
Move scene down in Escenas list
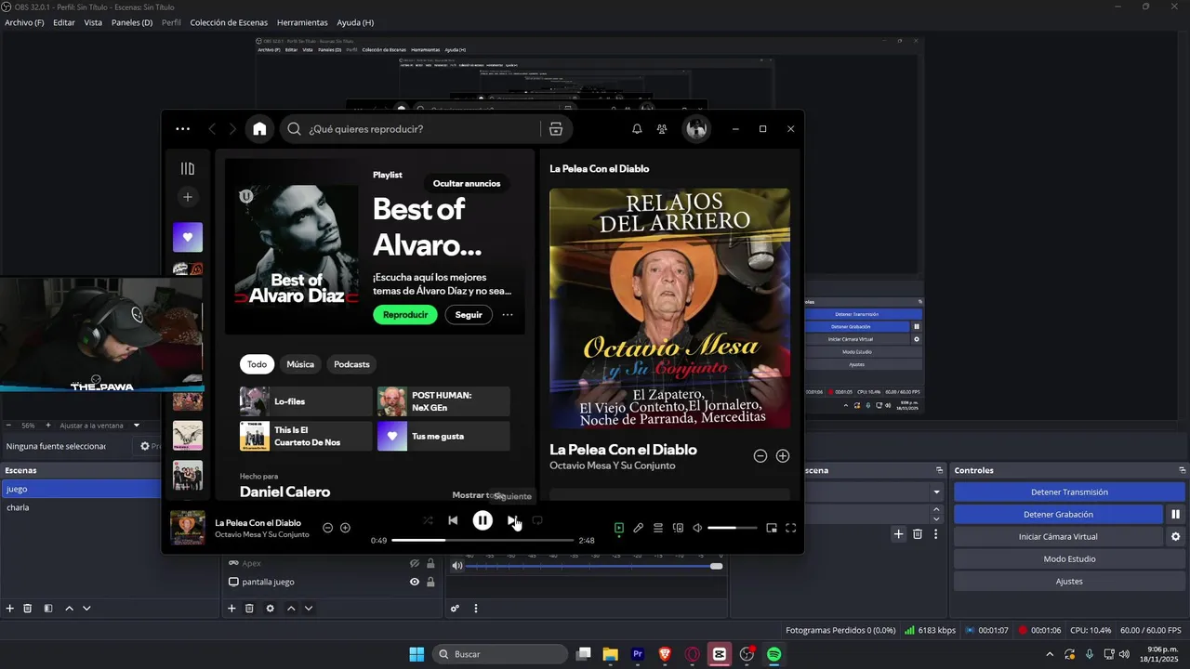[x=86, y=609]
